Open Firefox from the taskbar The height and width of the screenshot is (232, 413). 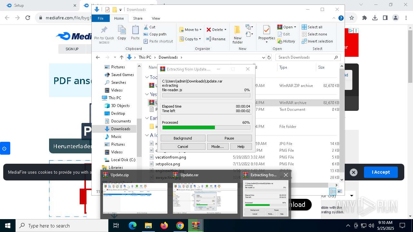click(x=164, y=226)
